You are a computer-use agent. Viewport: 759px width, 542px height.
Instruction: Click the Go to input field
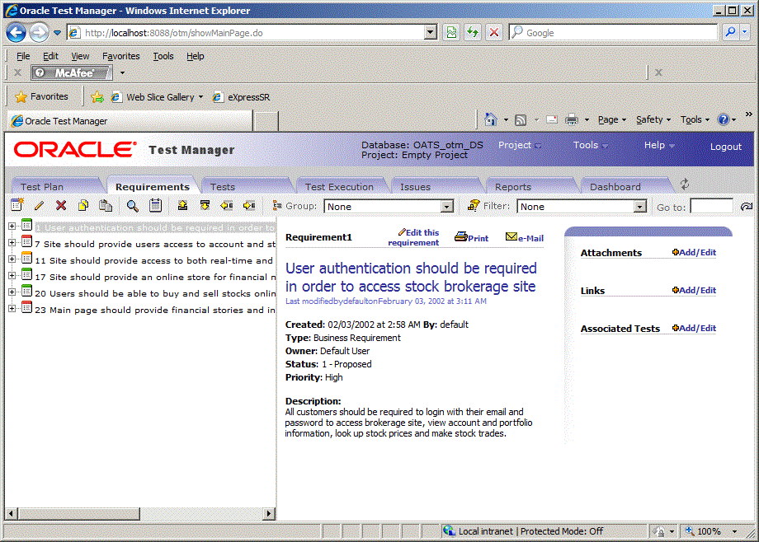(x=711, y=207)
